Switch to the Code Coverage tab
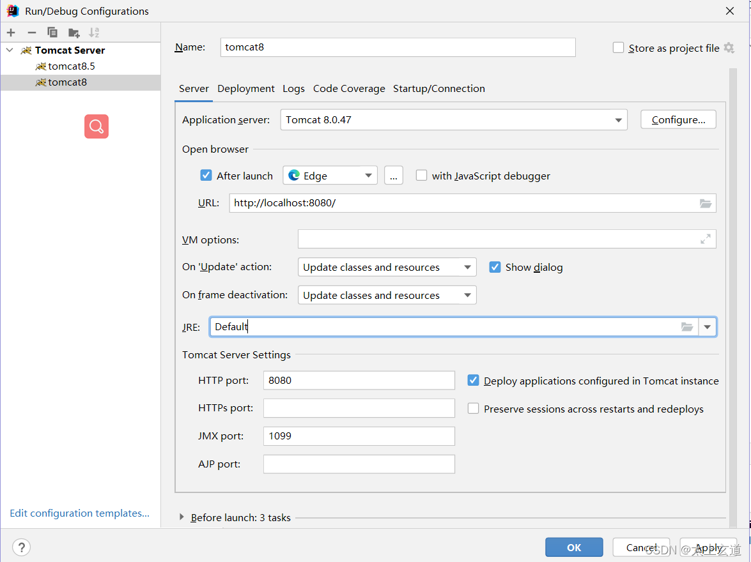The image size is (751, 562). point(349,89)
